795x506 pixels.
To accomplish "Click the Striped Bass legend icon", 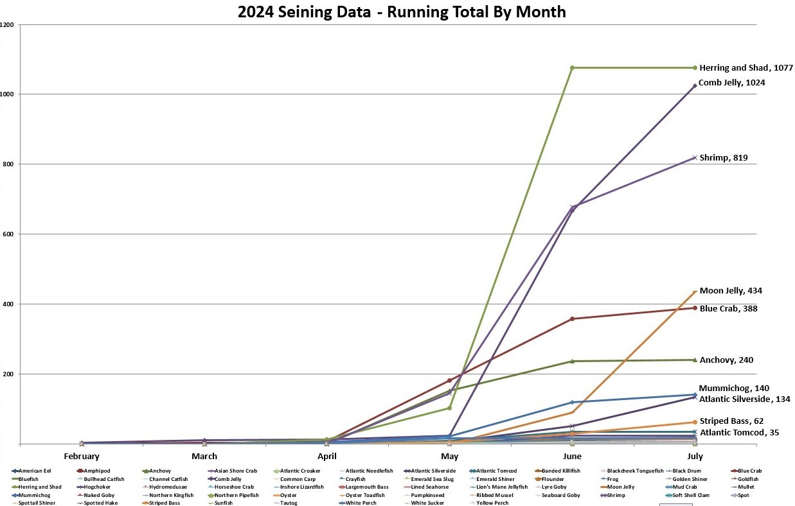I will point(145,503).
